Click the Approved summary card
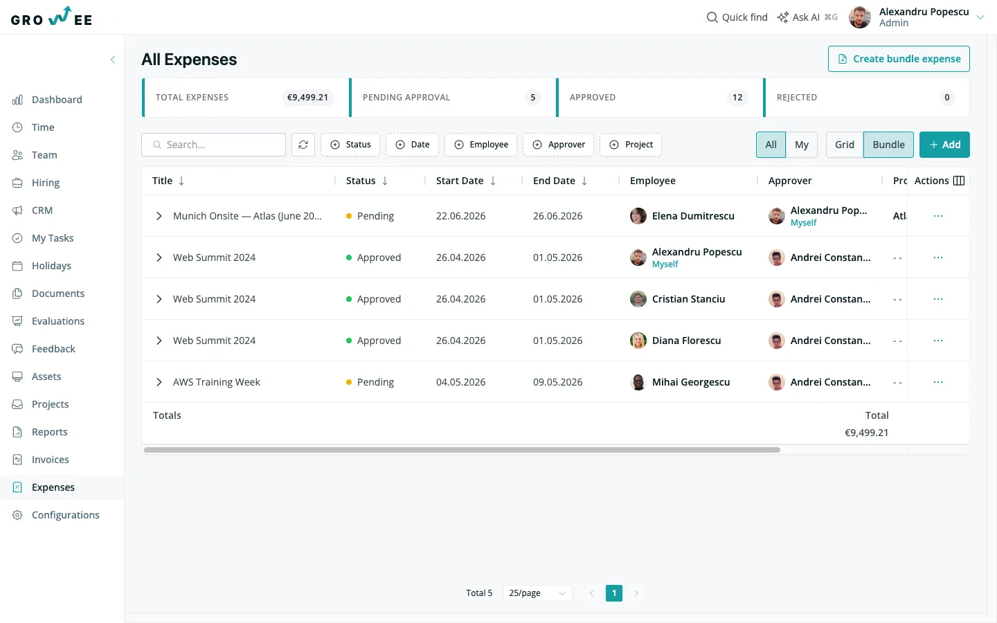The image size is (997, 623). point(659,98)
